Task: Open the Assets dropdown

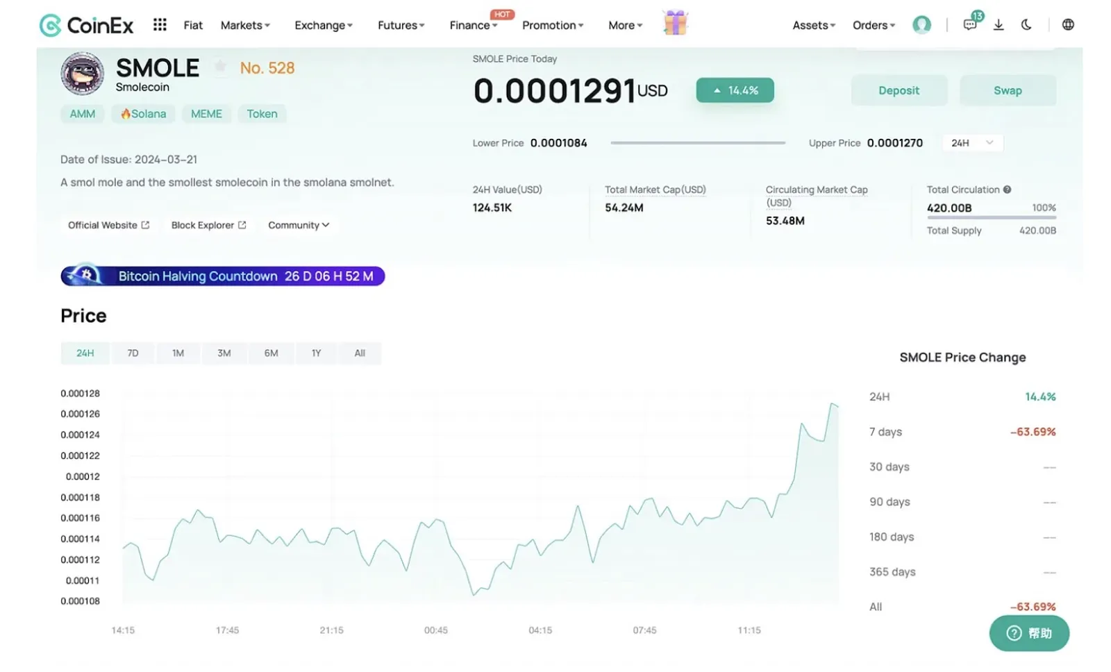Action: tap(814, 25)
